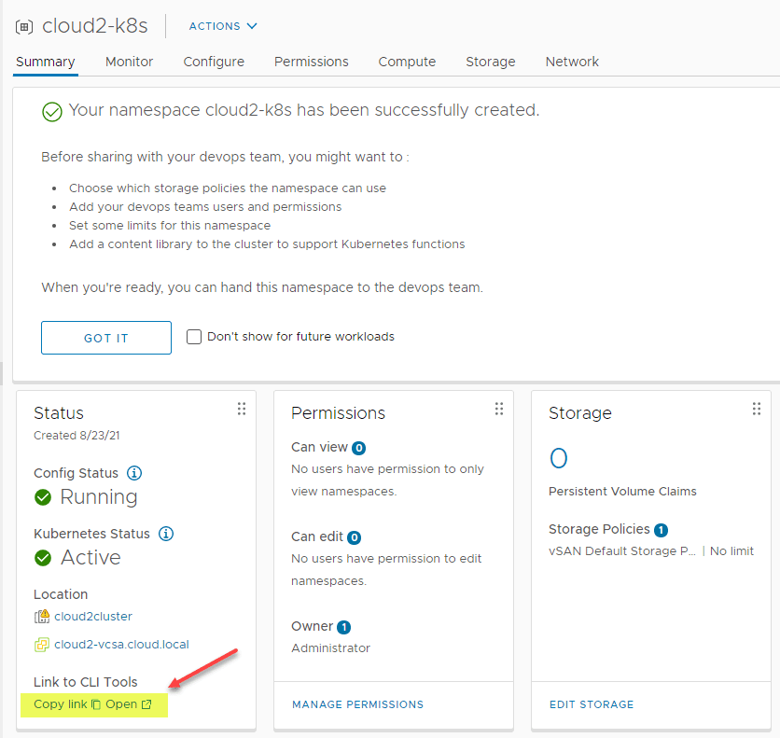Click the Storage card drag handle

coord(757,409)
